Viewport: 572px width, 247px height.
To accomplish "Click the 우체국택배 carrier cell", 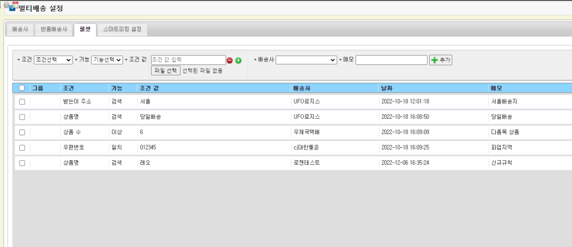I will point(307,132).
